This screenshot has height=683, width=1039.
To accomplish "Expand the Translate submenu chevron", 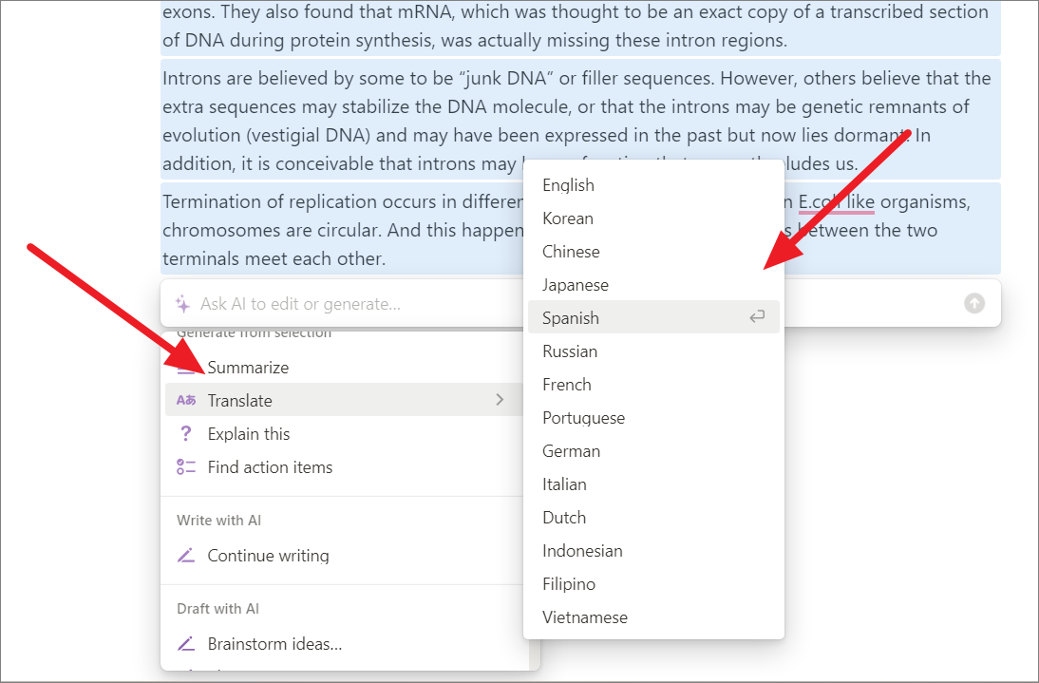I will [x=500, y=400].
